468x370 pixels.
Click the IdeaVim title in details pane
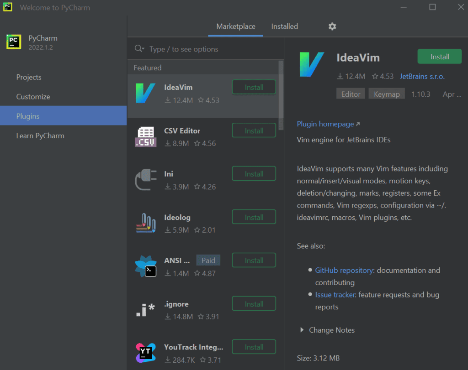click(358, 57)
